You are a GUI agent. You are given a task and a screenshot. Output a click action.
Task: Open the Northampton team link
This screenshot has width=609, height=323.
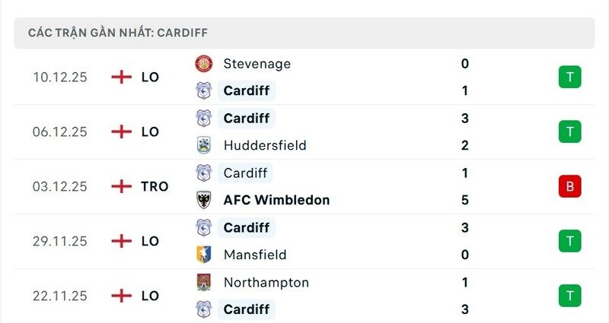(x=266, y=283)
